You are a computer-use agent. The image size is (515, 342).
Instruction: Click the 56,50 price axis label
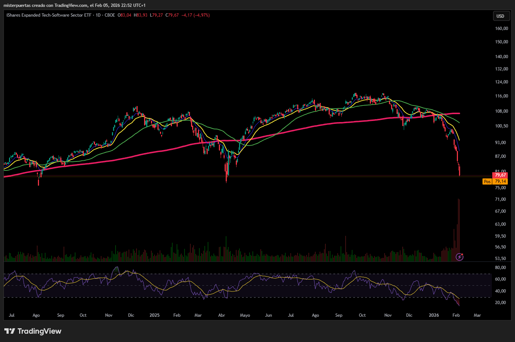(501, 247)
